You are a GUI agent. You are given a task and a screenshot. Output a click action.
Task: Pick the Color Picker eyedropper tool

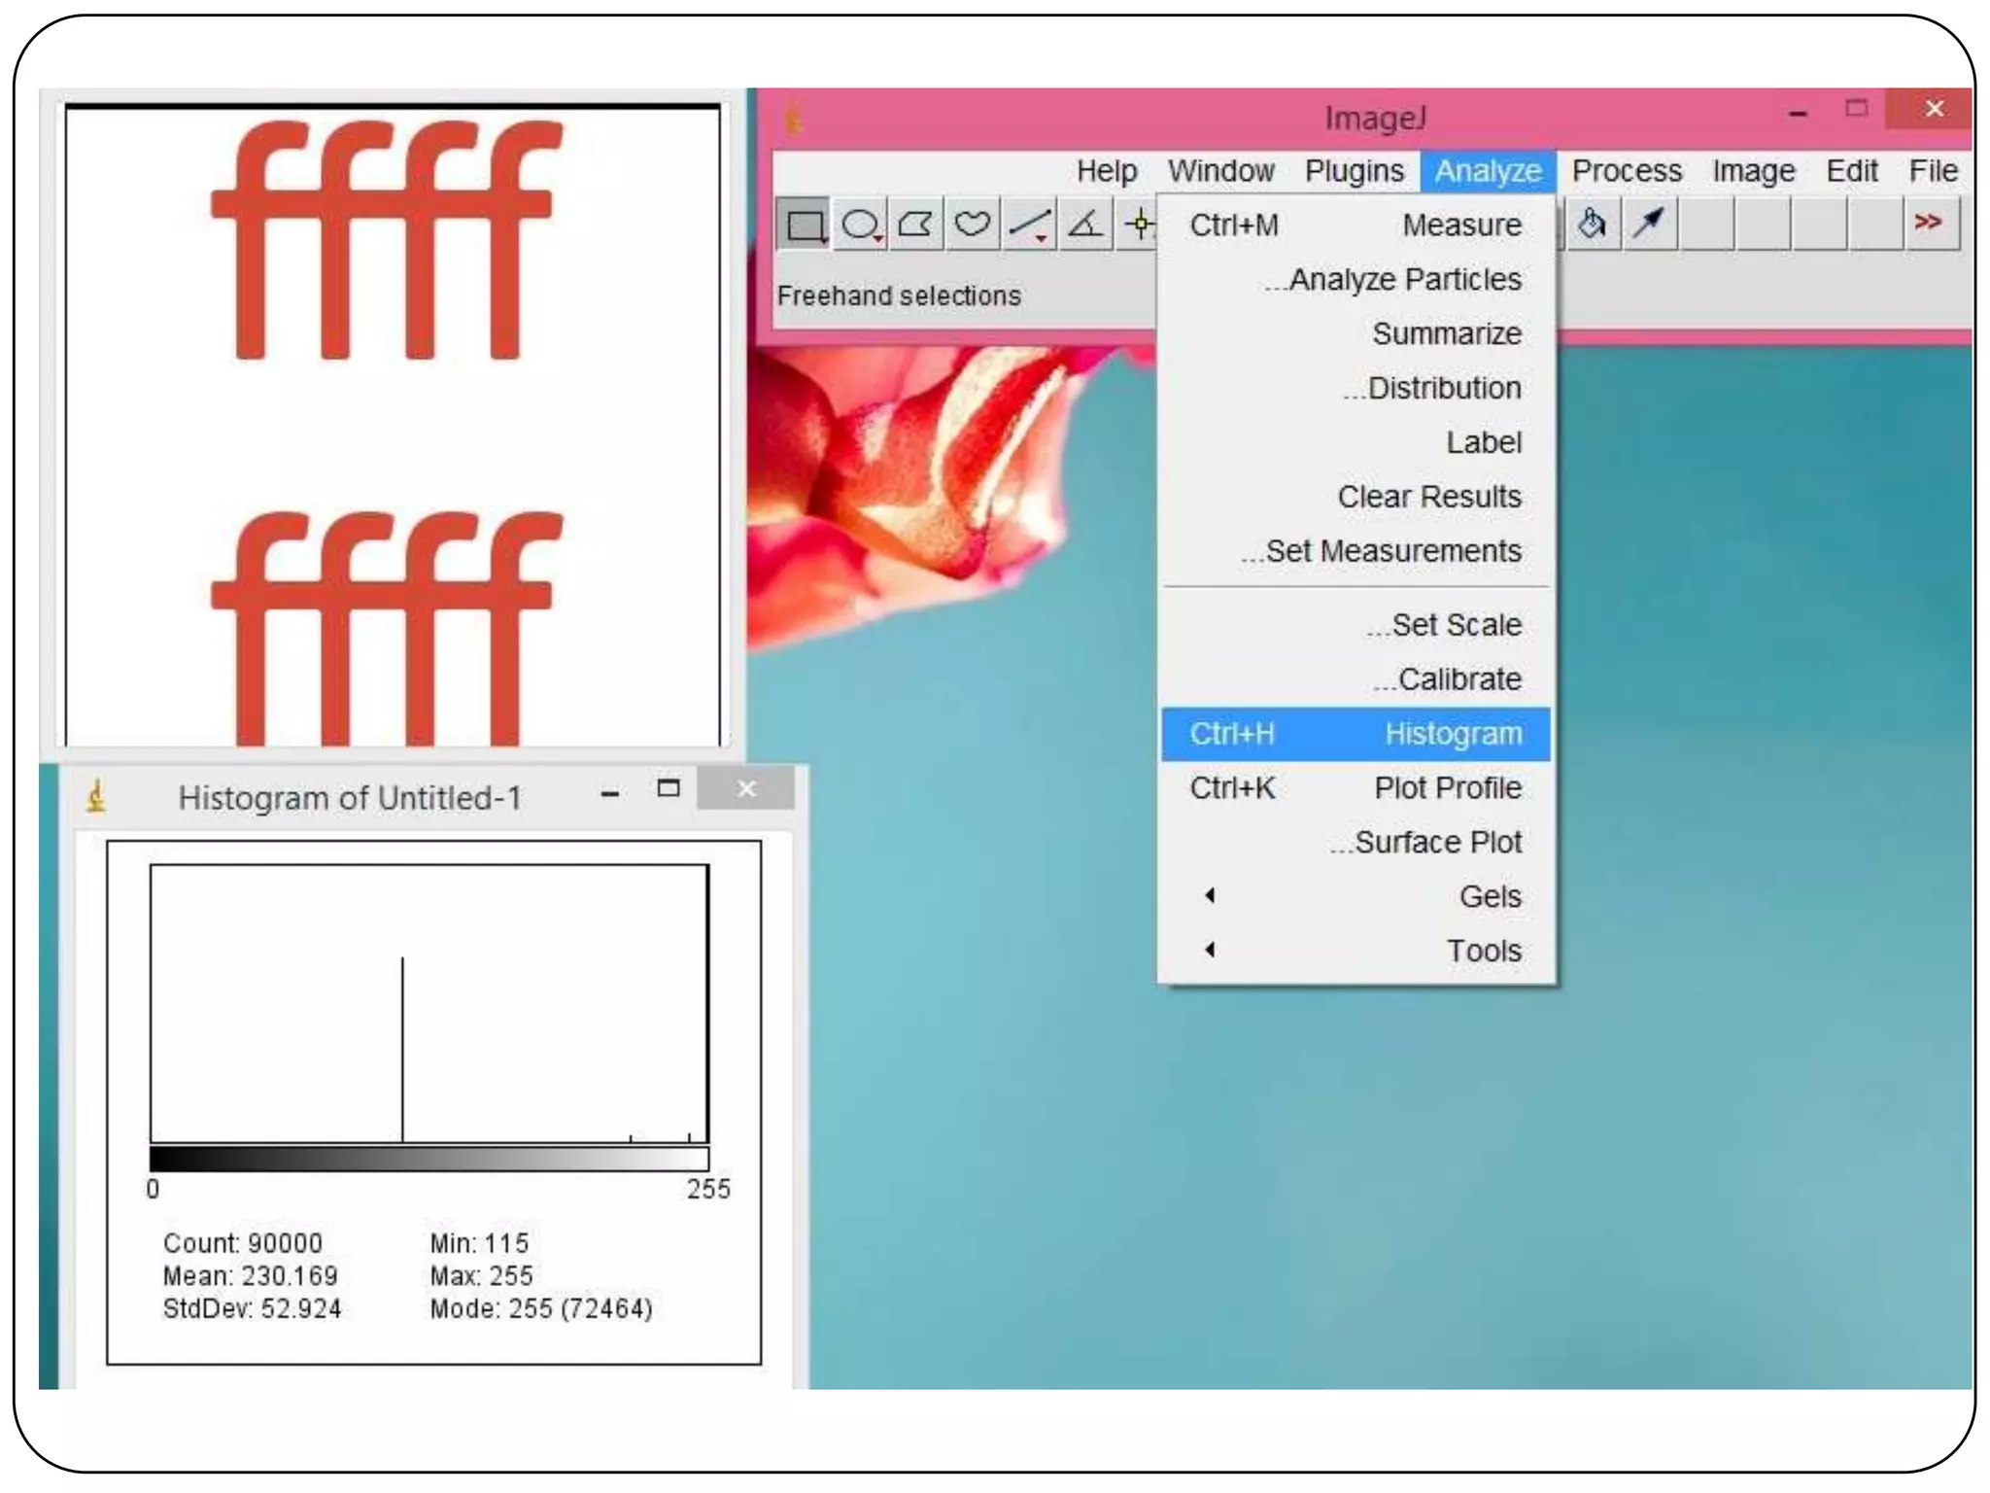1648,225
